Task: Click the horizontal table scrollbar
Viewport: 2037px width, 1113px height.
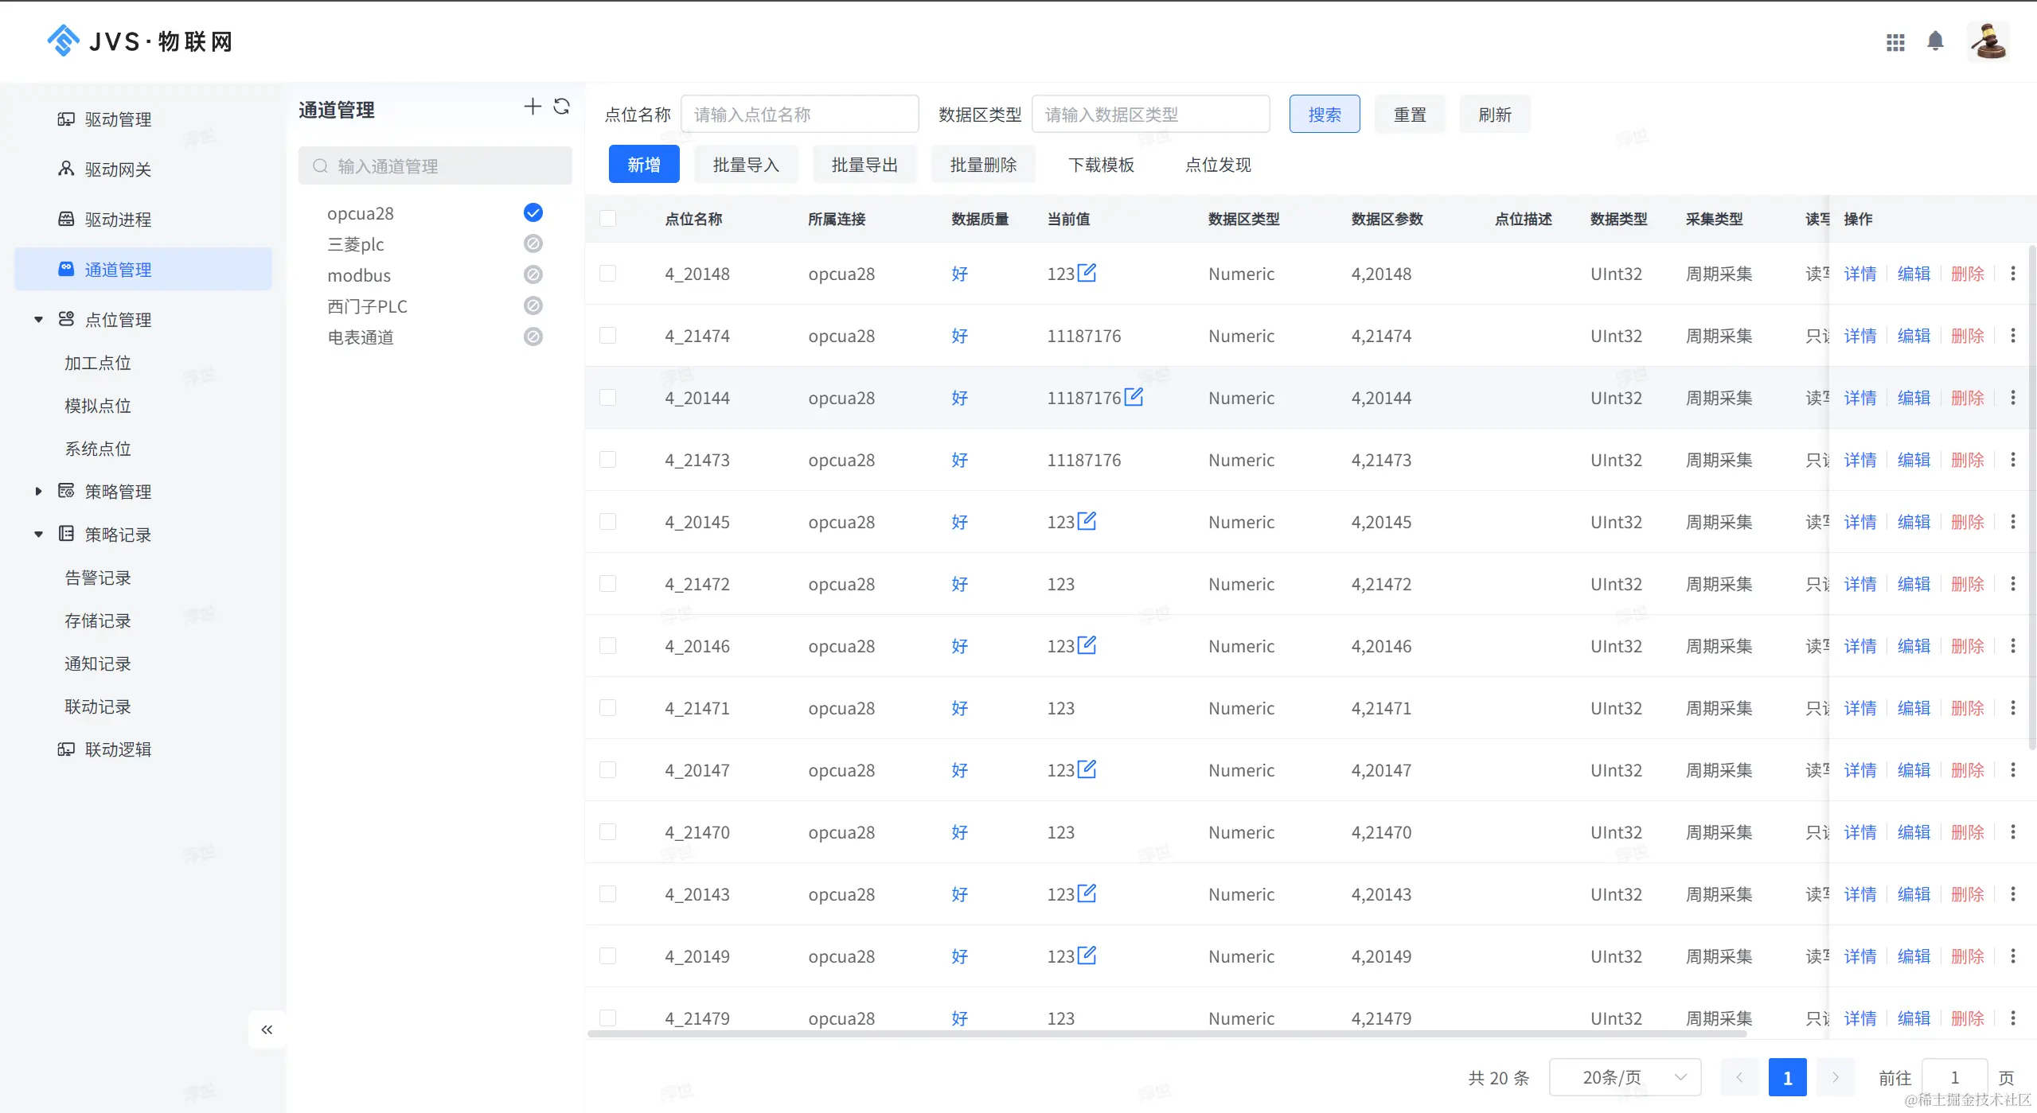Action: point(1166,1033)
